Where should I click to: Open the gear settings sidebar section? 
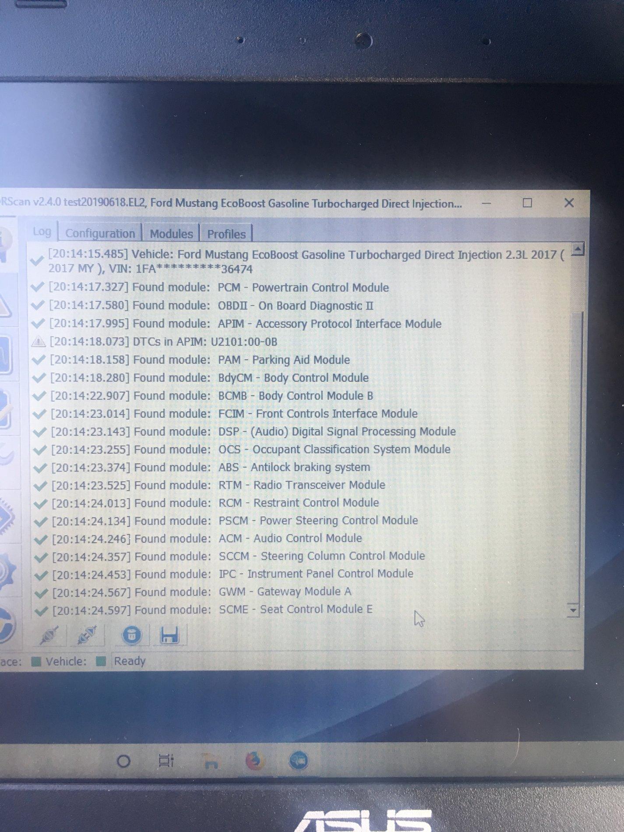pos(7,571)
